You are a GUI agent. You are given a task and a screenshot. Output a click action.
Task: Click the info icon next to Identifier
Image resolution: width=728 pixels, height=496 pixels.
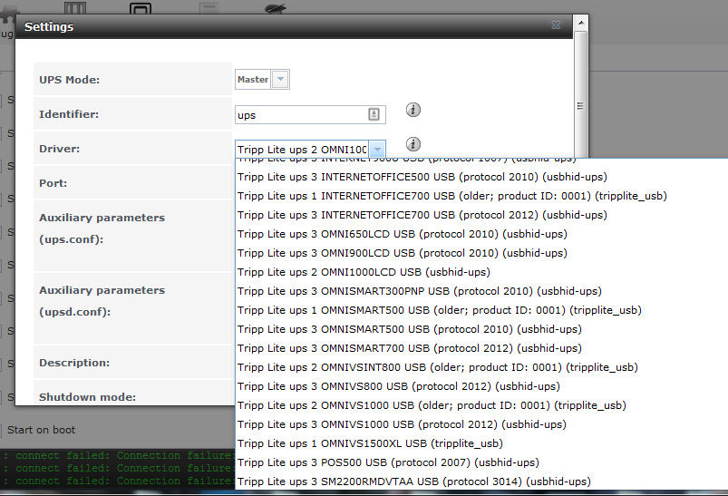(x=413, y=110)
